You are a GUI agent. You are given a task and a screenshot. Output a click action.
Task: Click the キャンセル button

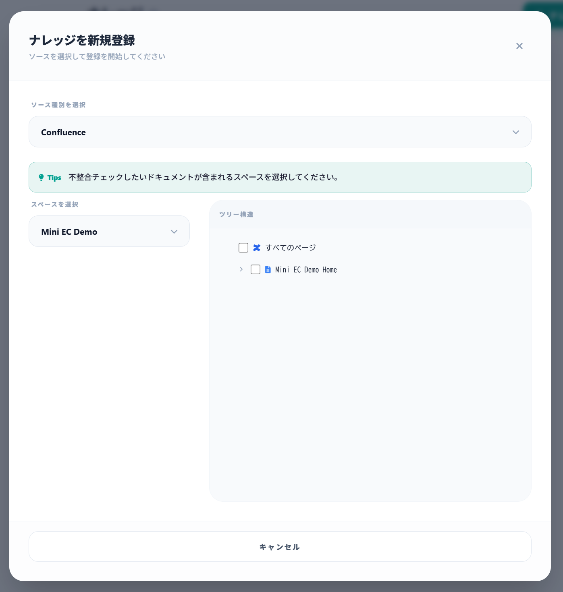[x=280, y=546]
